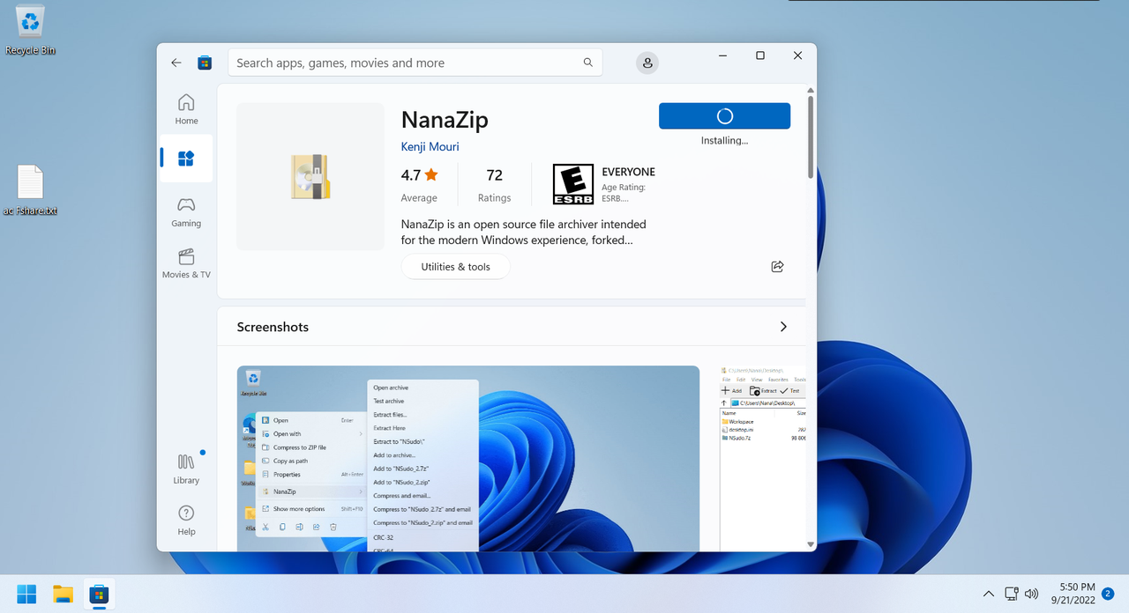Open the first NanaZip screenshot
Image resolution: width=1129 pixels, height=613 pixels.
[467, 458]
